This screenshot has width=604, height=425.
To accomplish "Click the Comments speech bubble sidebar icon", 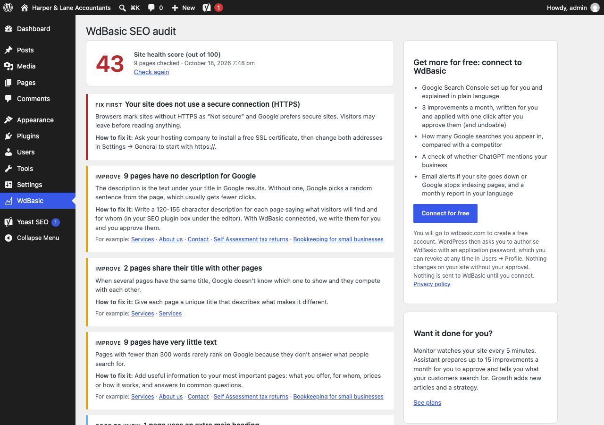I will pos(8,99).
